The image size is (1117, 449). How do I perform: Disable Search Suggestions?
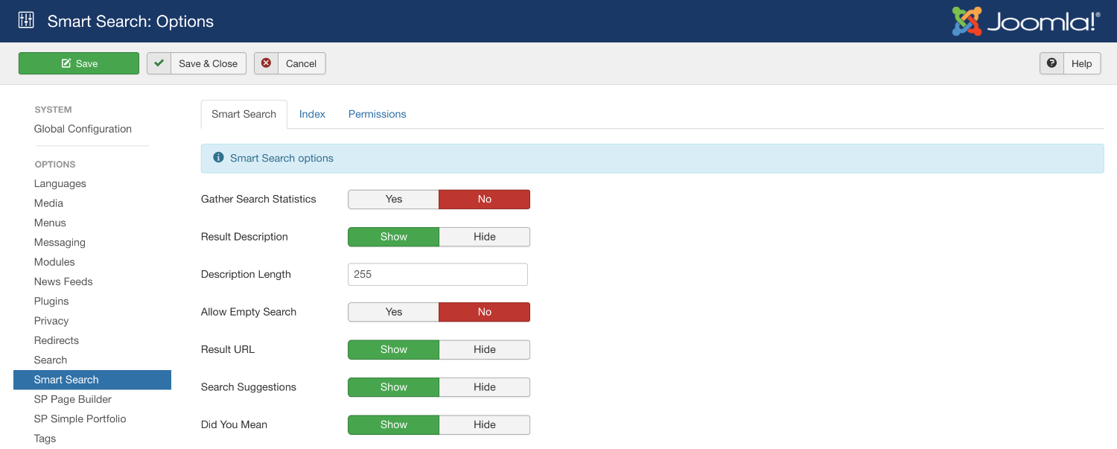484,386
